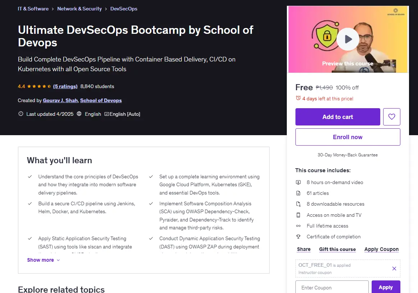The image size is (418, 293).
Task: Click 'What you'll learn' heading
Action: (59, 160)
